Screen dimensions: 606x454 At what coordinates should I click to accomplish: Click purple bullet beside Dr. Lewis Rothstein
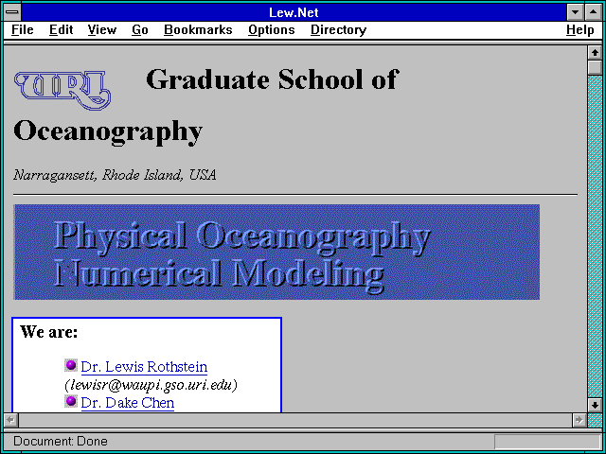(x=71, y=365)
